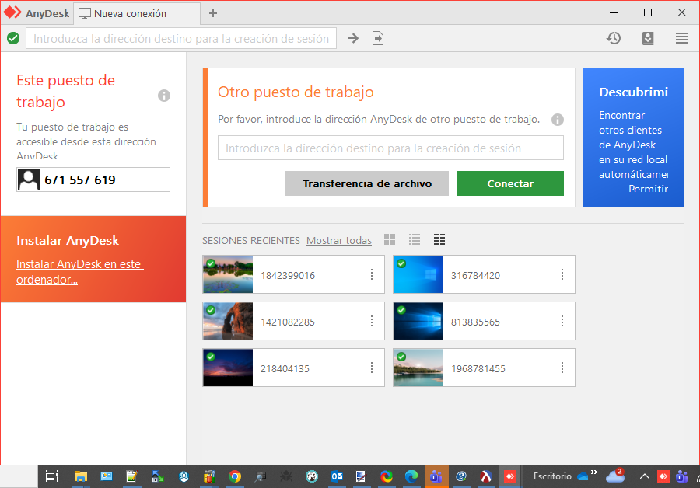Click session ID text 813835565
Image resolution: width=700 pixels, height=488 pixels.
pyautogui.click(x=475, y=322)
